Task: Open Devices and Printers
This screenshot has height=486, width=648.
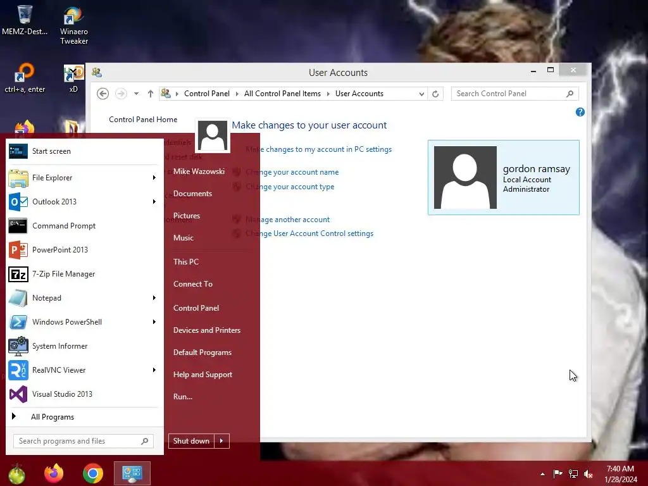Action: (x=207, y=330)
